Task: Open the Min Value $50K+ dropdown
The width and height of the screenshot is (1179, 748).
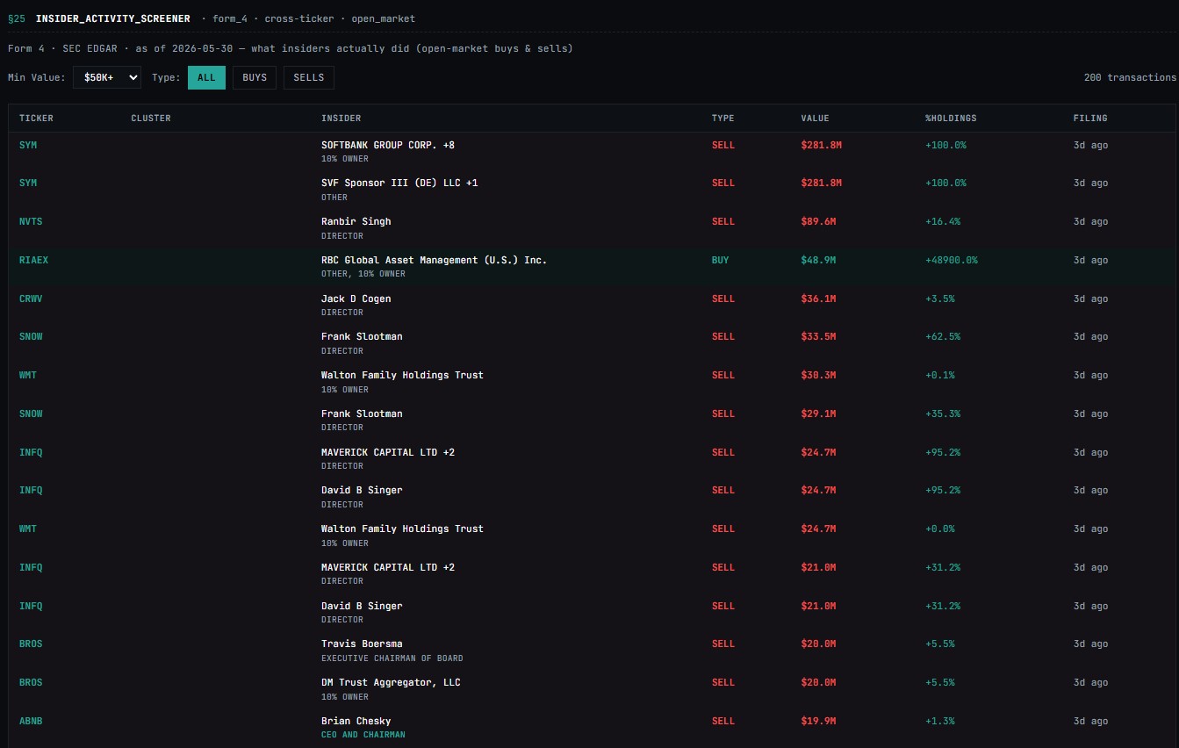Action: coord(107,77)
